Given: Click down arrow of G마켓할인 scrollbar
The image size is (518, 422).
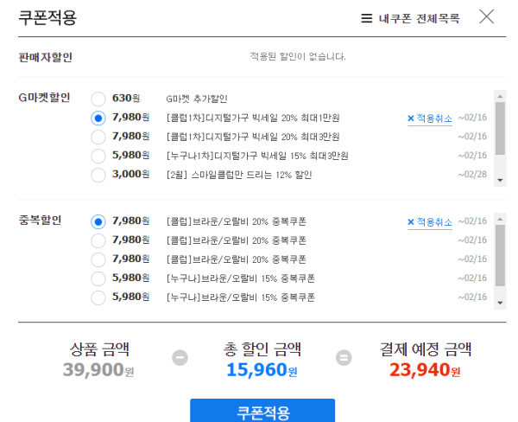Looking at the screenshot, I should (x=500, y=181).
